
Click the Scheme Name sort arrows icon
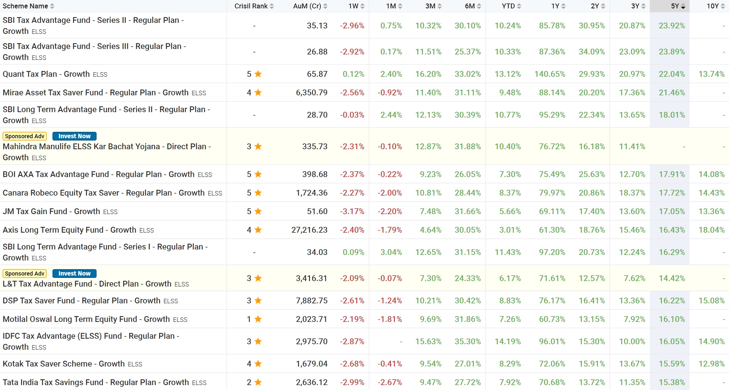(x=52, y=6)
